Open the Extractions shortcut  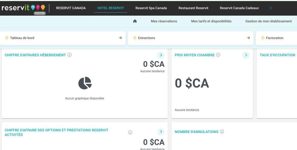pyautogui.click(x=191, y=38)
